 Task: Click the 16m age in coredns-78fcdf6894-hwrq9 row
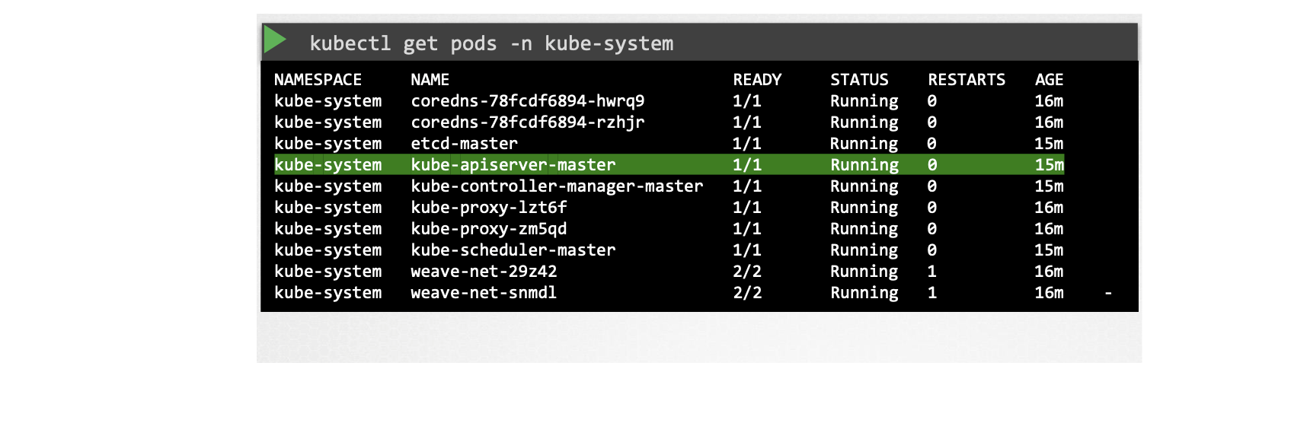click(1049, 101)
